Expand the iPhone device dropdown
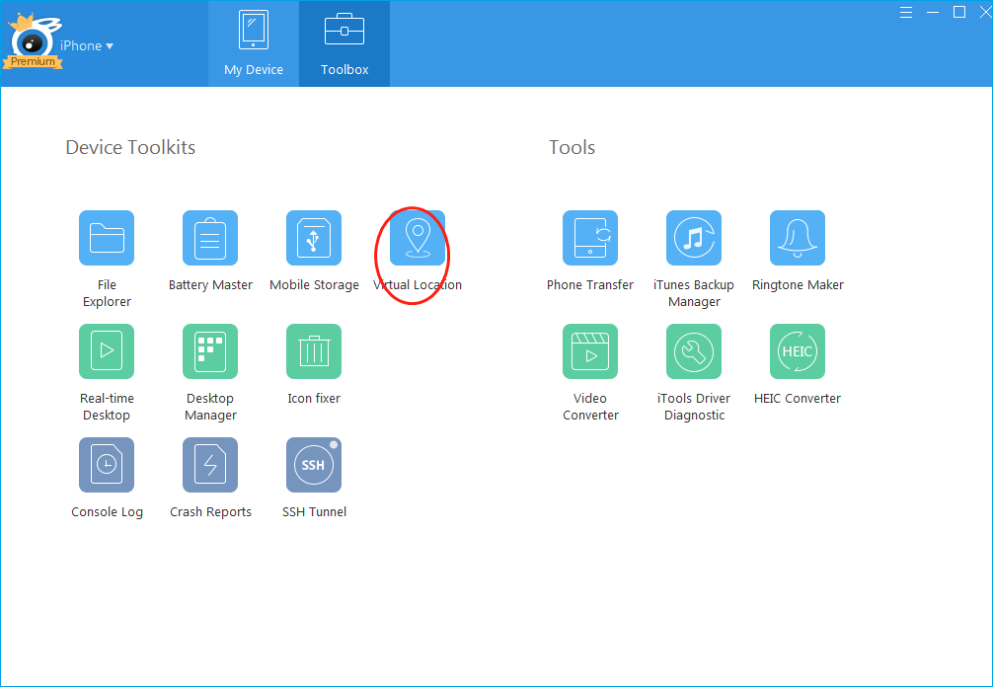This screenshot has width=993, height=687. (87, 45)
